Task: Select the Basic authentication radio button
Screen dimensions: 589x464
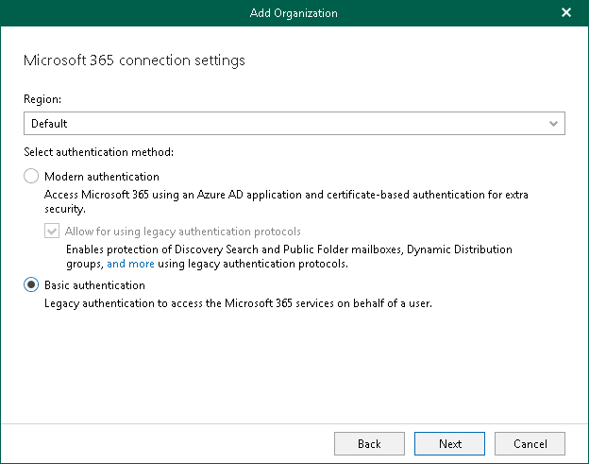Action: pyautogui.click(x=32, y=284)
